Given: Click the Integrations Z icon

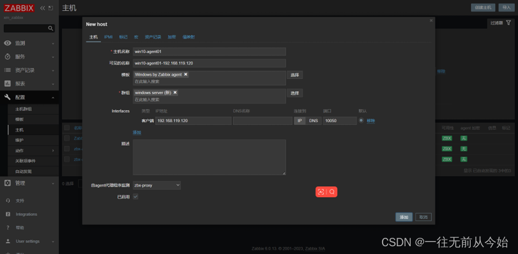Looking at the screenshot, I should point(8,214).
